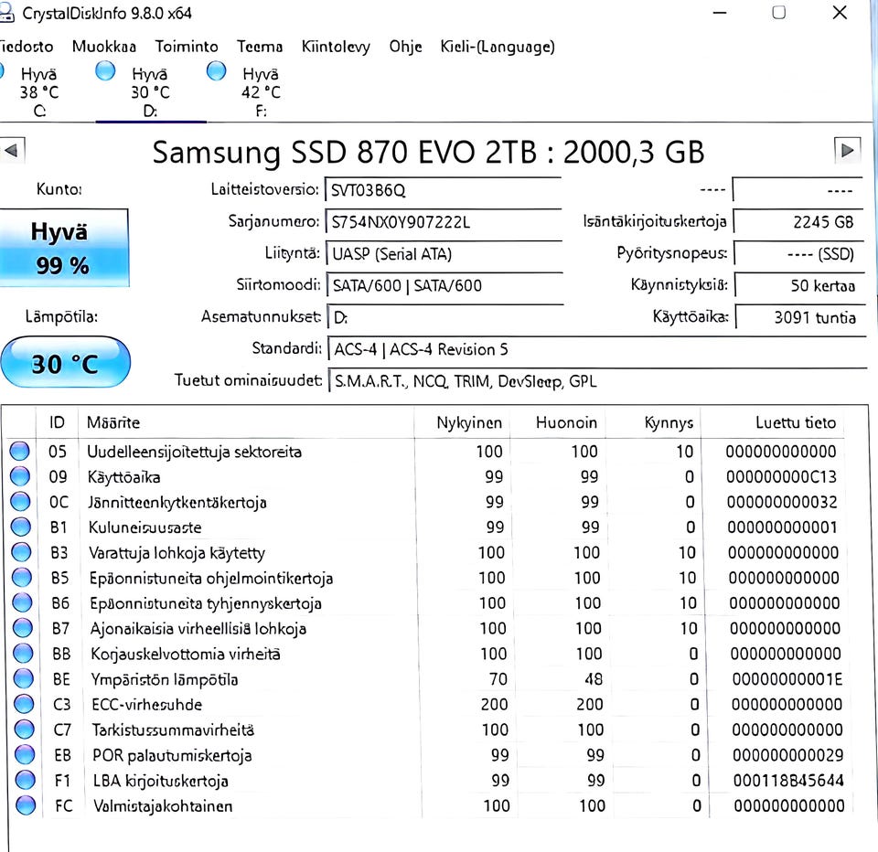Click status orb for LBA kirjoituskertoja row
Image resolution: width=878 pixels, height=852 pixels.
pos(26,780)
